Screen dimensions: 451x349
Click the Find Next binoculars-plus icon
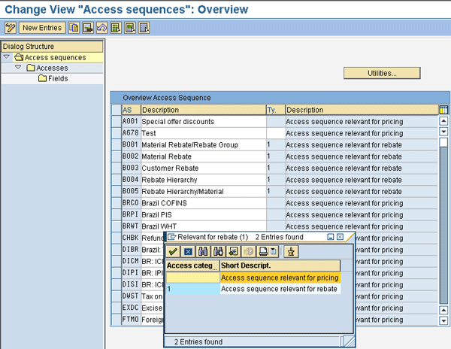[x=218, y=252]
